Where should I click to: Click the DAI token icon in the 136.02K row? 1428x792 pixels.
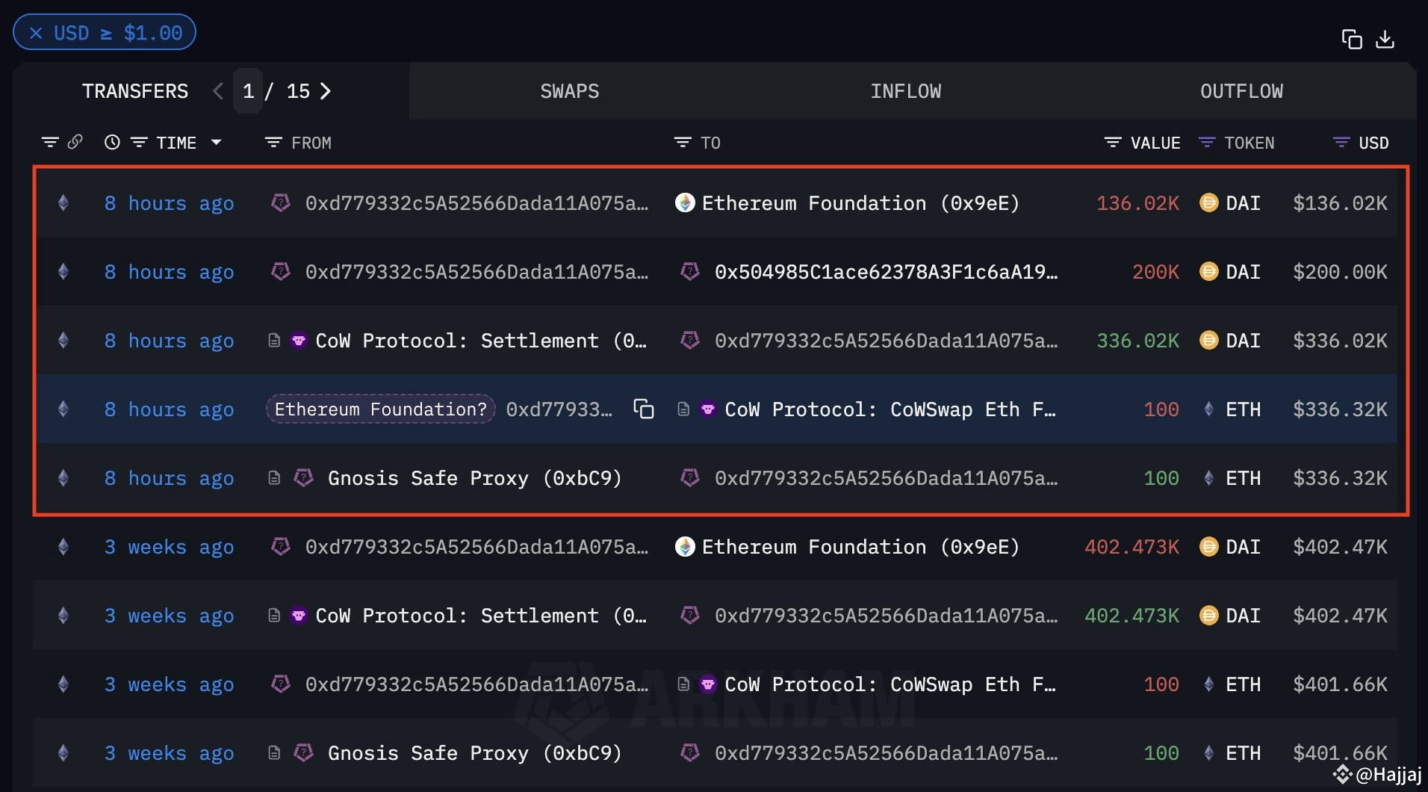(1208, 202)
